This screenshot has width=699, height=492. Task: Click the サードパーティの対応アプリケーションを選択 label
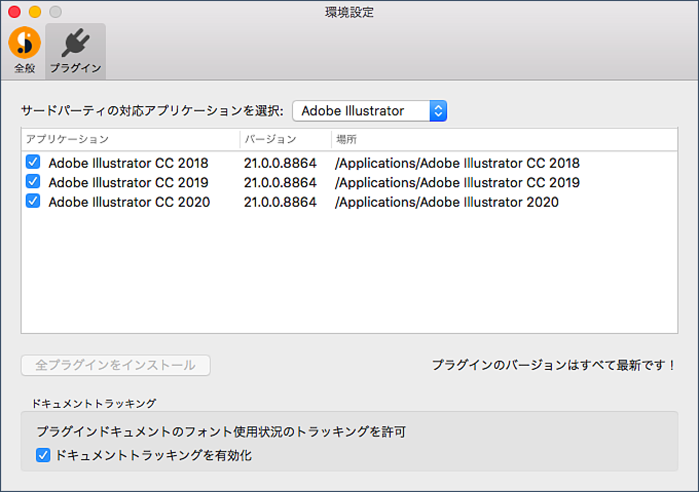pos(152,111)
